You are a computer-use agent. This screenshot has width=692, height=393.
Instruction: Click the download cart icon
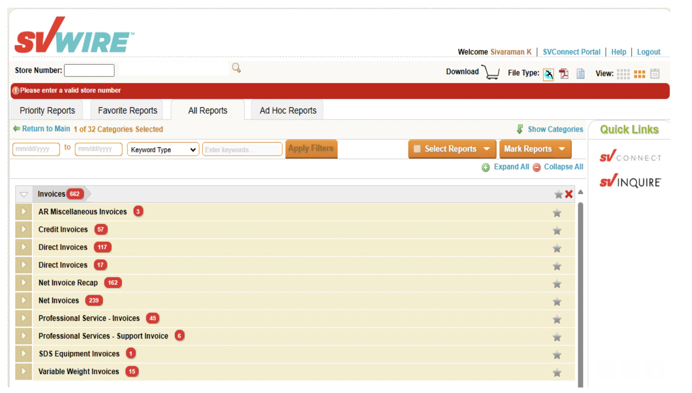click(491, 72)
